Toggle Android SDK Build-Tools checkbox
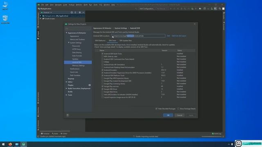Image resolution: width=262 pixels, height=147 pixels. point(102,53)
